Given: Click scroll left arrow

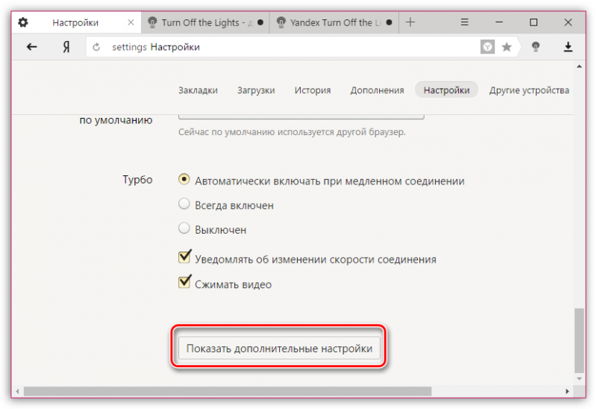Looking at the screenshot, I should (17, 391).
